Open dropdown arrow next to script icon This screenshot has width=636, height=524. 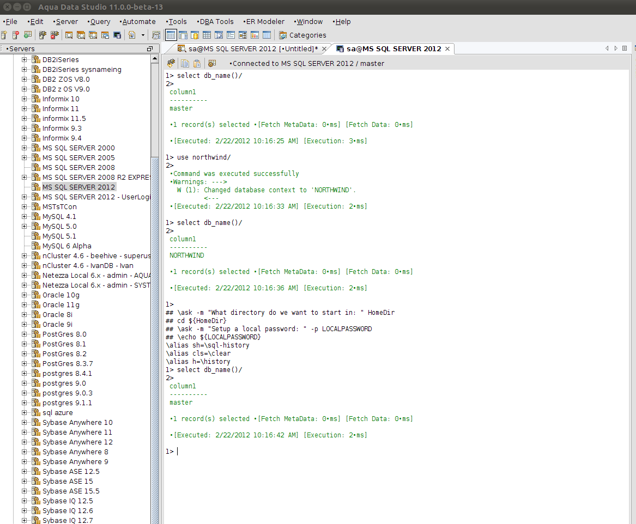[x=143, y=35]
